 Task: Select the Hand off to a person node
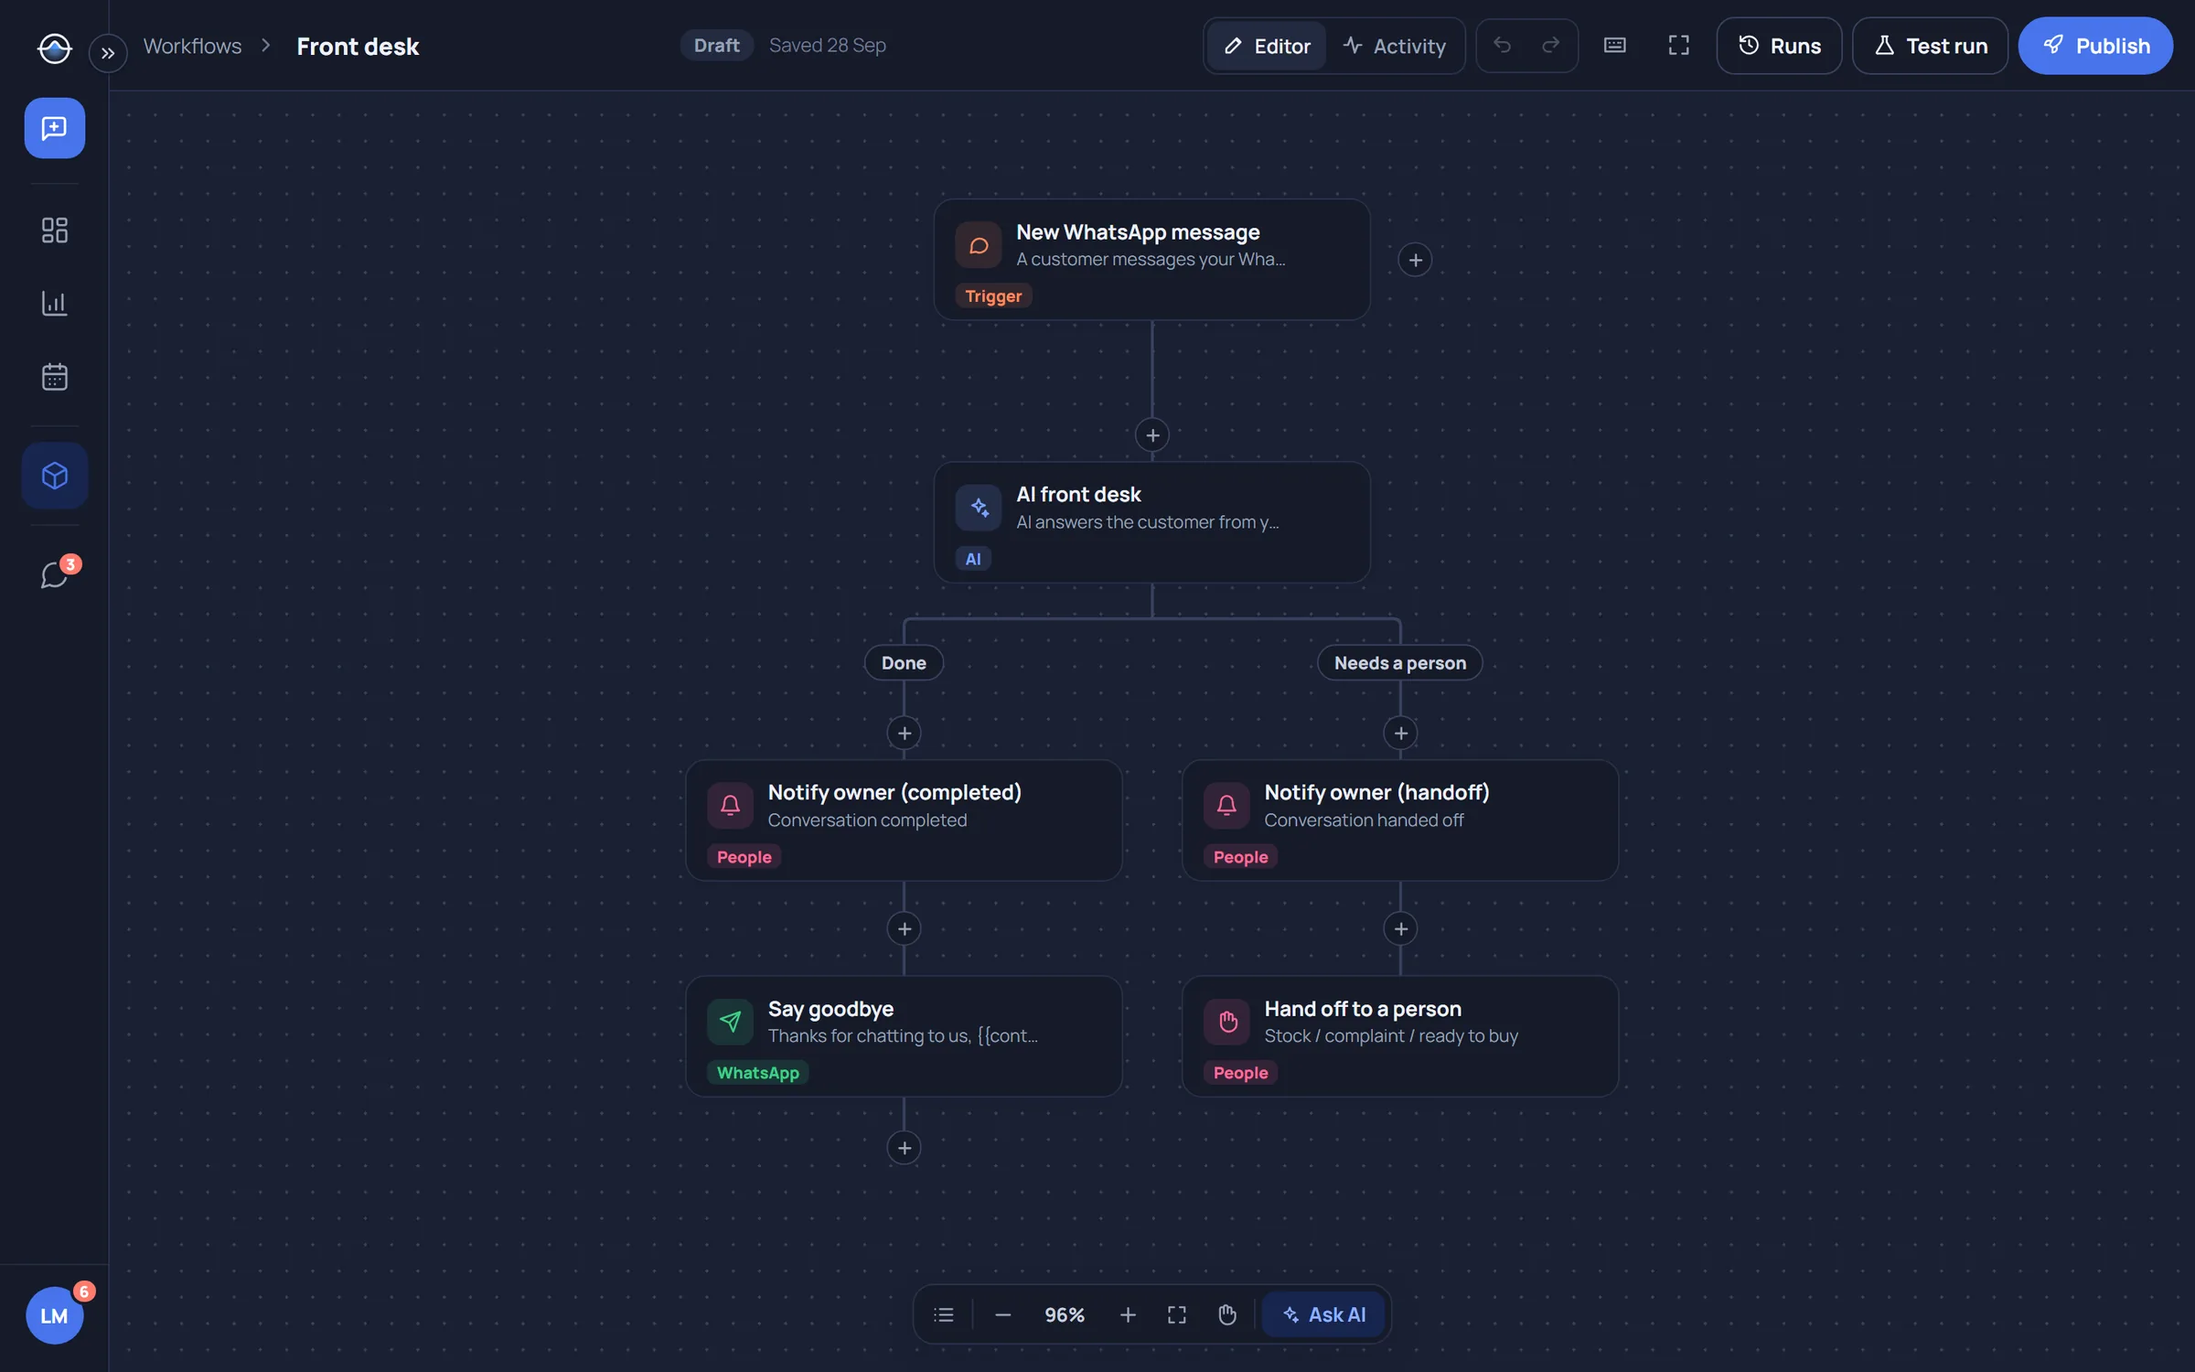pyautogui.click(x=1400, y=1036)
